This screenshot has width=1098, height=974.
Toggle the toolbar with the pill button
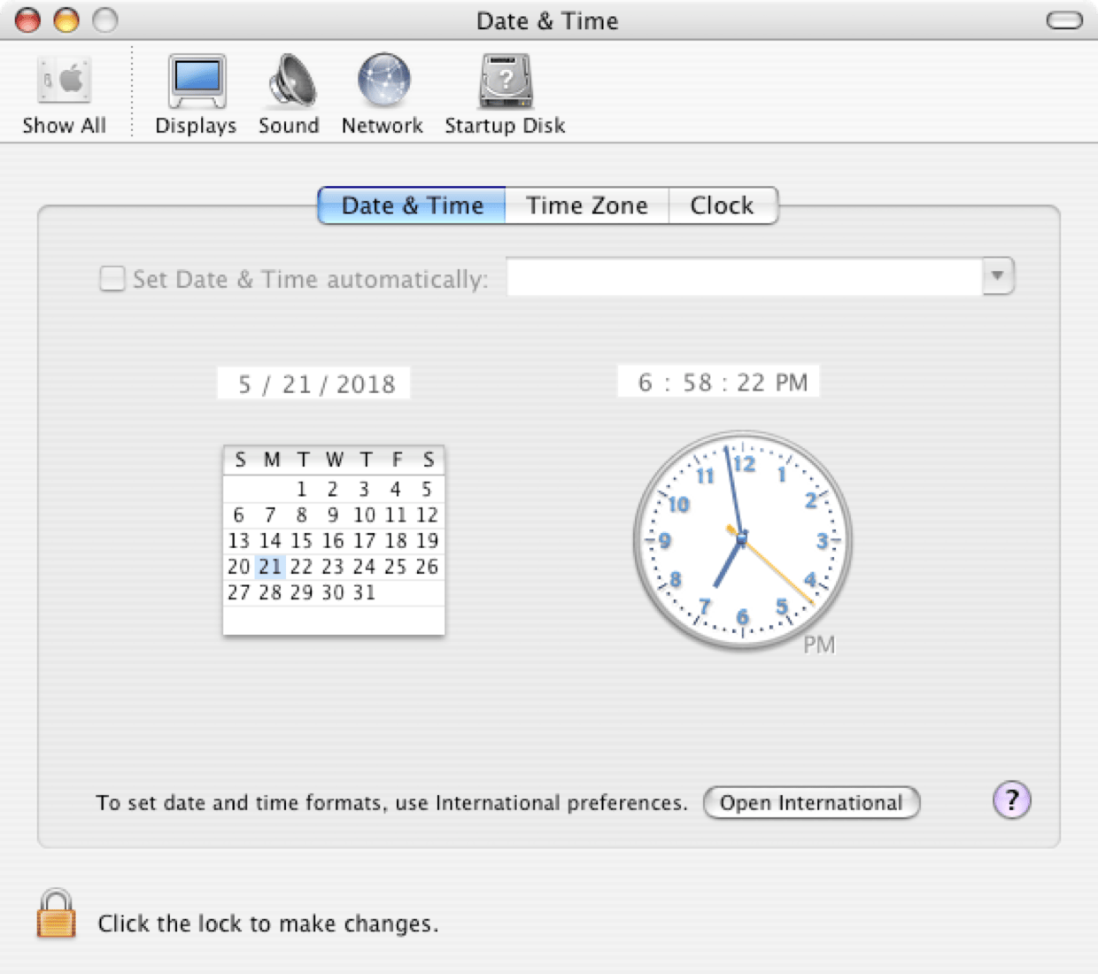click(1064, 20)
